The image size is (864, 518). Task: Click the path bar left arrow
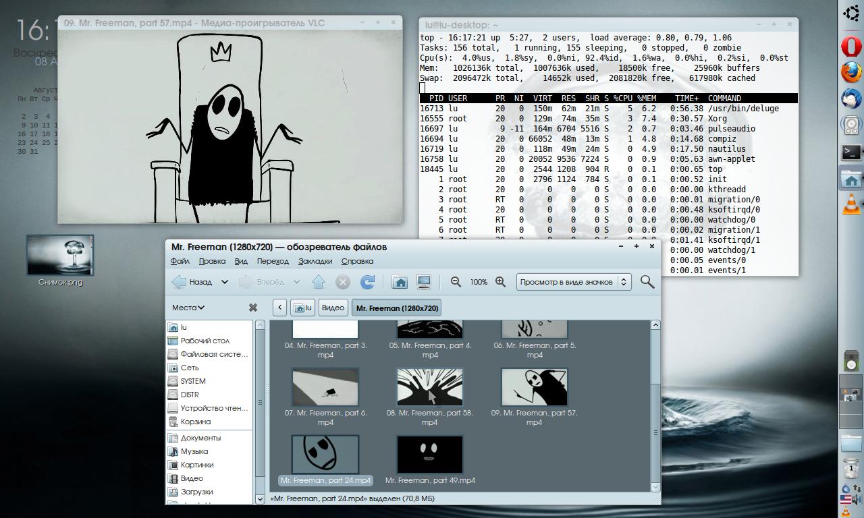click(x=279, y=308)
